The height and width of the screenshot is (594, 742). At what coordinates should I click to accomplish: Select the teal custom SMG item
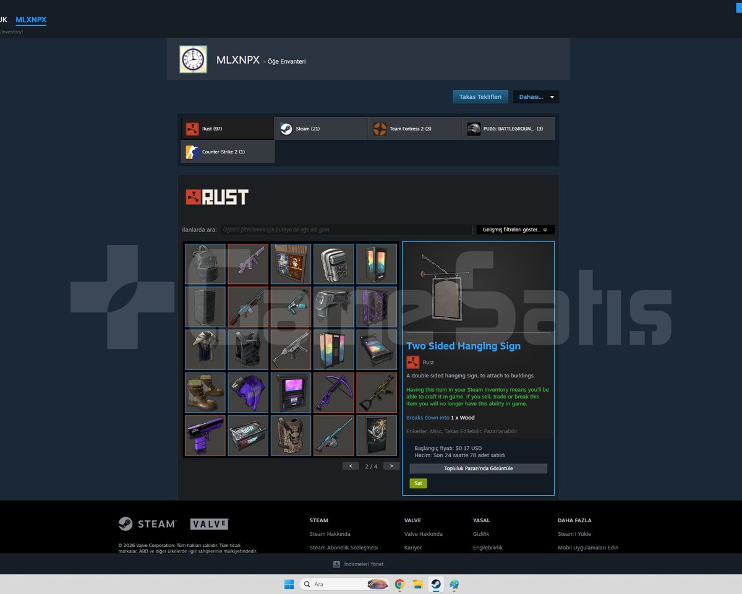291,307
